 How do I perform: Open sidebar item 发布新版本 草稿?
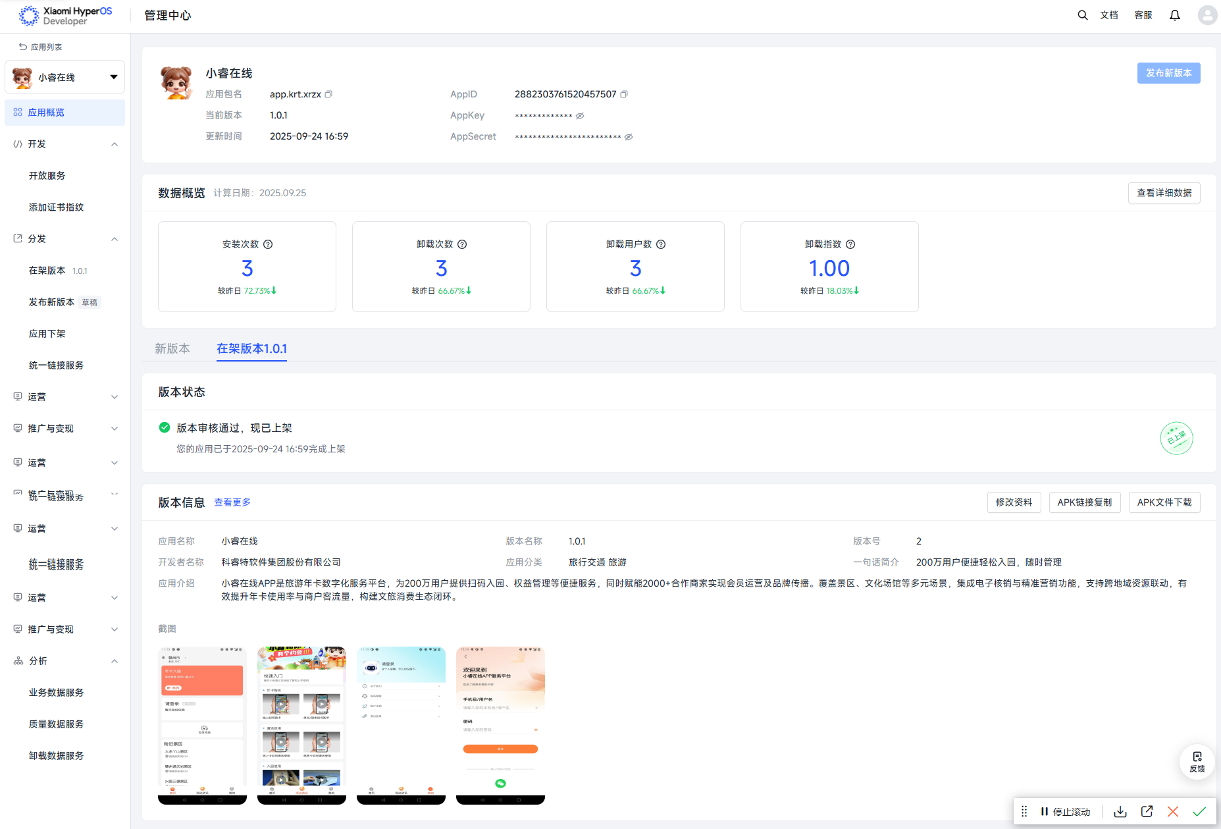(65, 302)
